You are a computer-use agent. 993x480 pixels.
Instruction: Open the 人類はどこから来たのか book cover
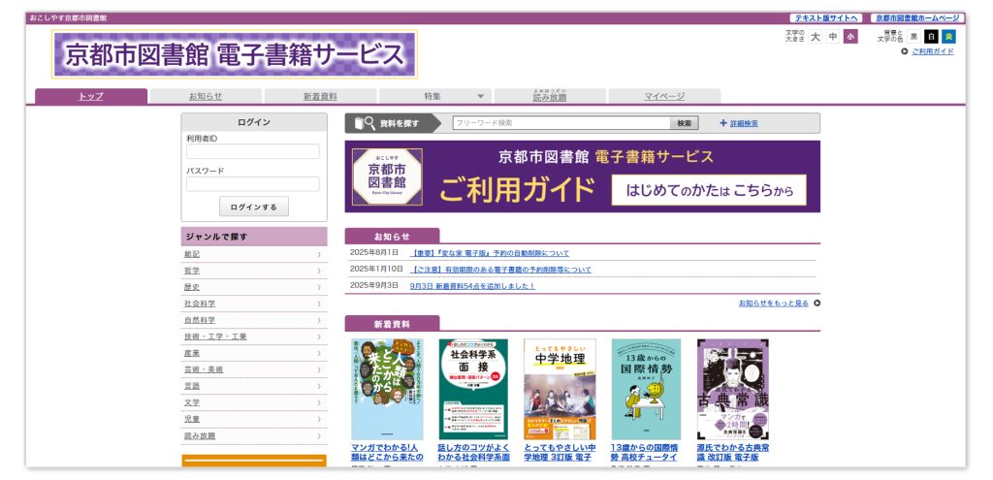click(x=387, y=389)
